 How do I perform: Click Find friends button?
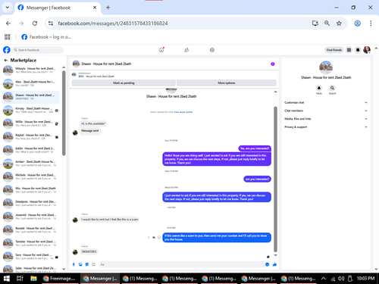pos(334,50)
